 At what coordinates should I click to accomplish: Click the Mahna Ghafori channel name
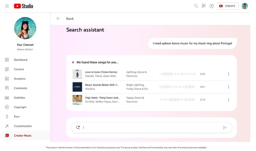click(25, 49)
